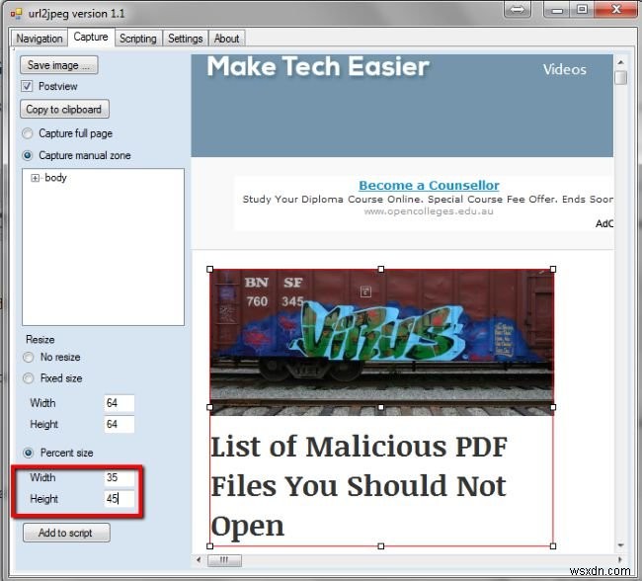Click top-right selection handle of capture zone
The height and width of the screenshot is (581, 642).
coord(553,269)
